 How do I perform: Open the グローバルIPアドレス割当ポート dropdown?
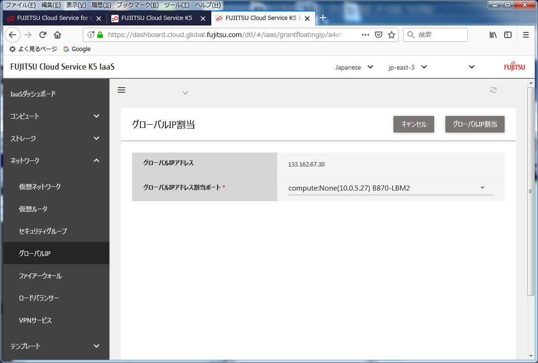(391, 188)
